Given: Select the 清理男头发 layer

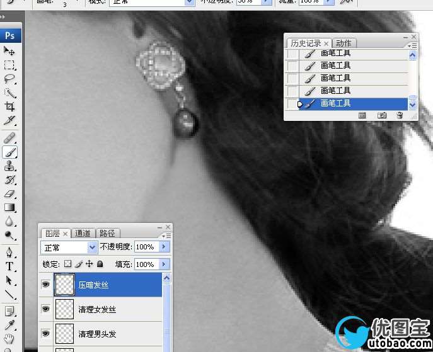Looking at the screenshot, I should point(108,334).
